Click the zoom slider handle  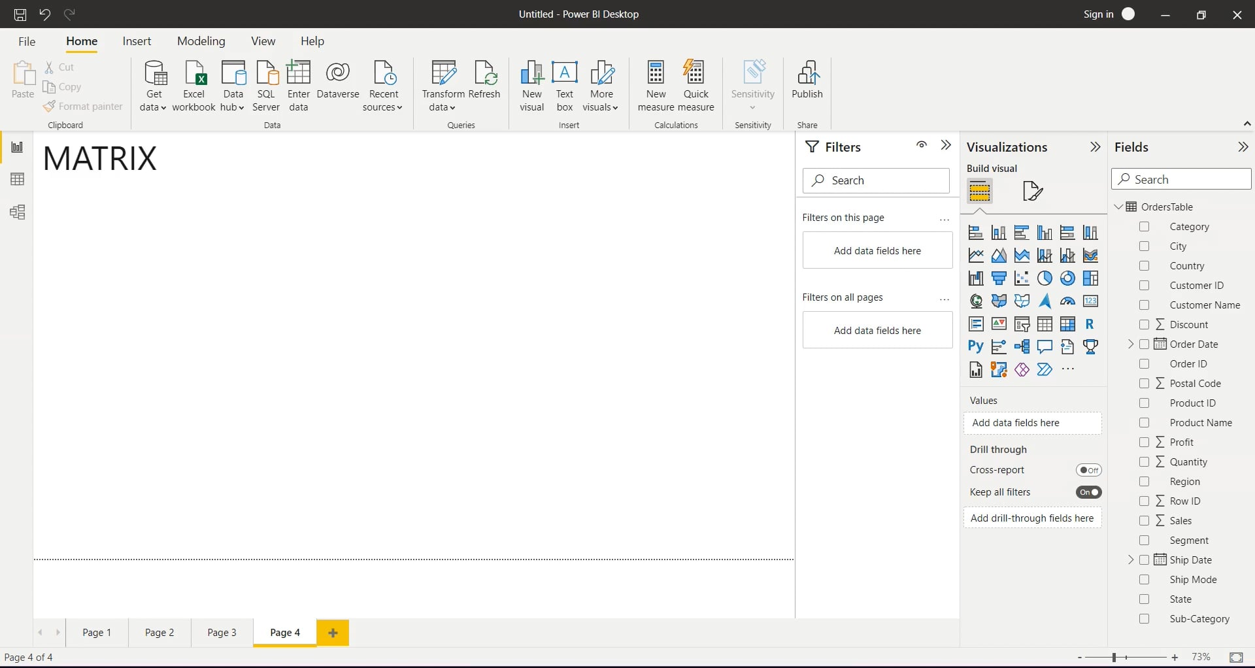pos(1114,658)
